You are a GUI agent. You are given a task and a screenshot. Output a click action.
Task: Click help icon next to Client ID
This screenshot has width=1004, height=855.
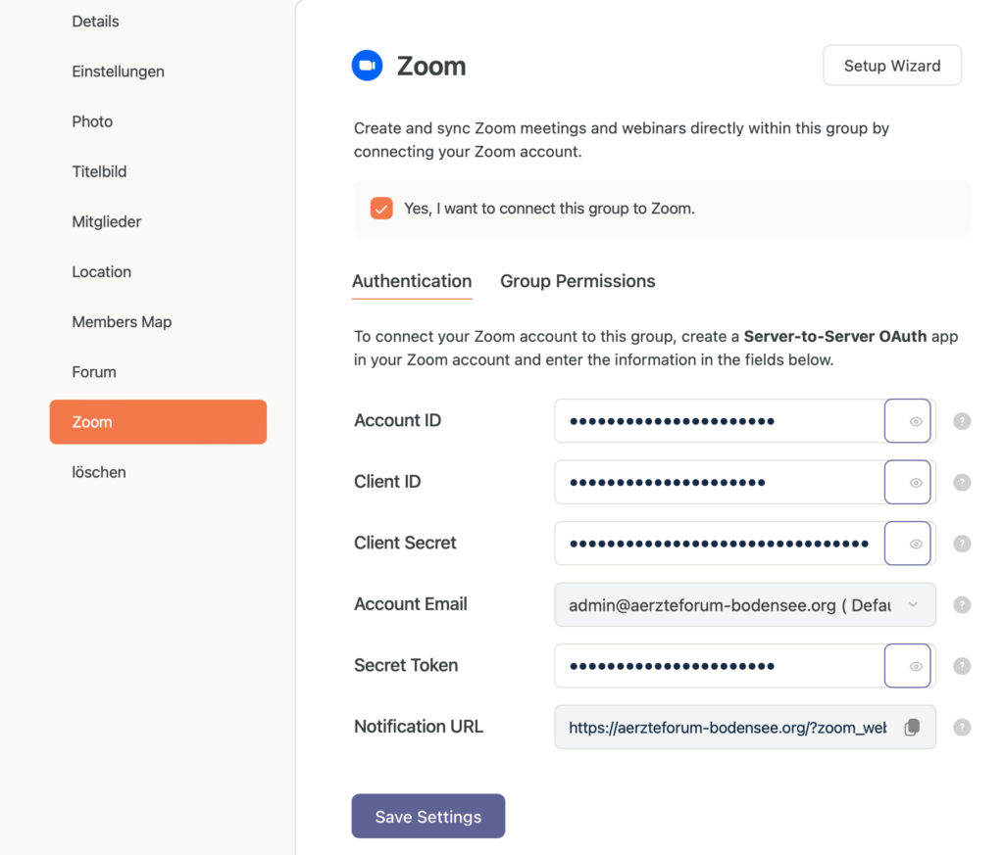click(x=962, y=482)
